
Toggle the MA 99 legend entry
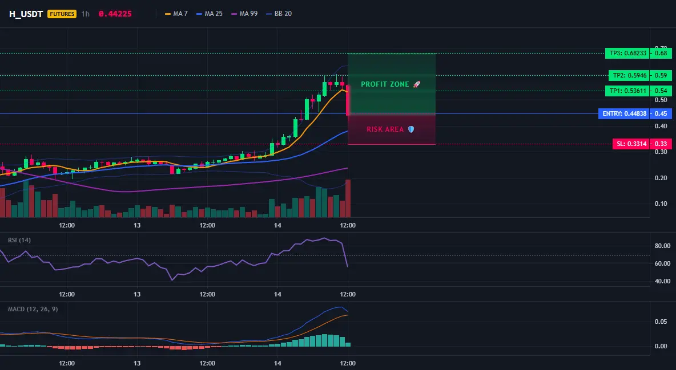pyautogui.click(x=244, y=14)
